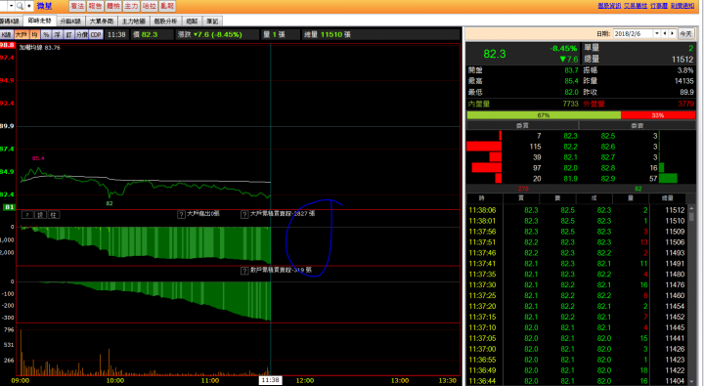Switch to the leftmost K線 tab
704x386 pixels.
pyautogui.click(x=10, y=21)
